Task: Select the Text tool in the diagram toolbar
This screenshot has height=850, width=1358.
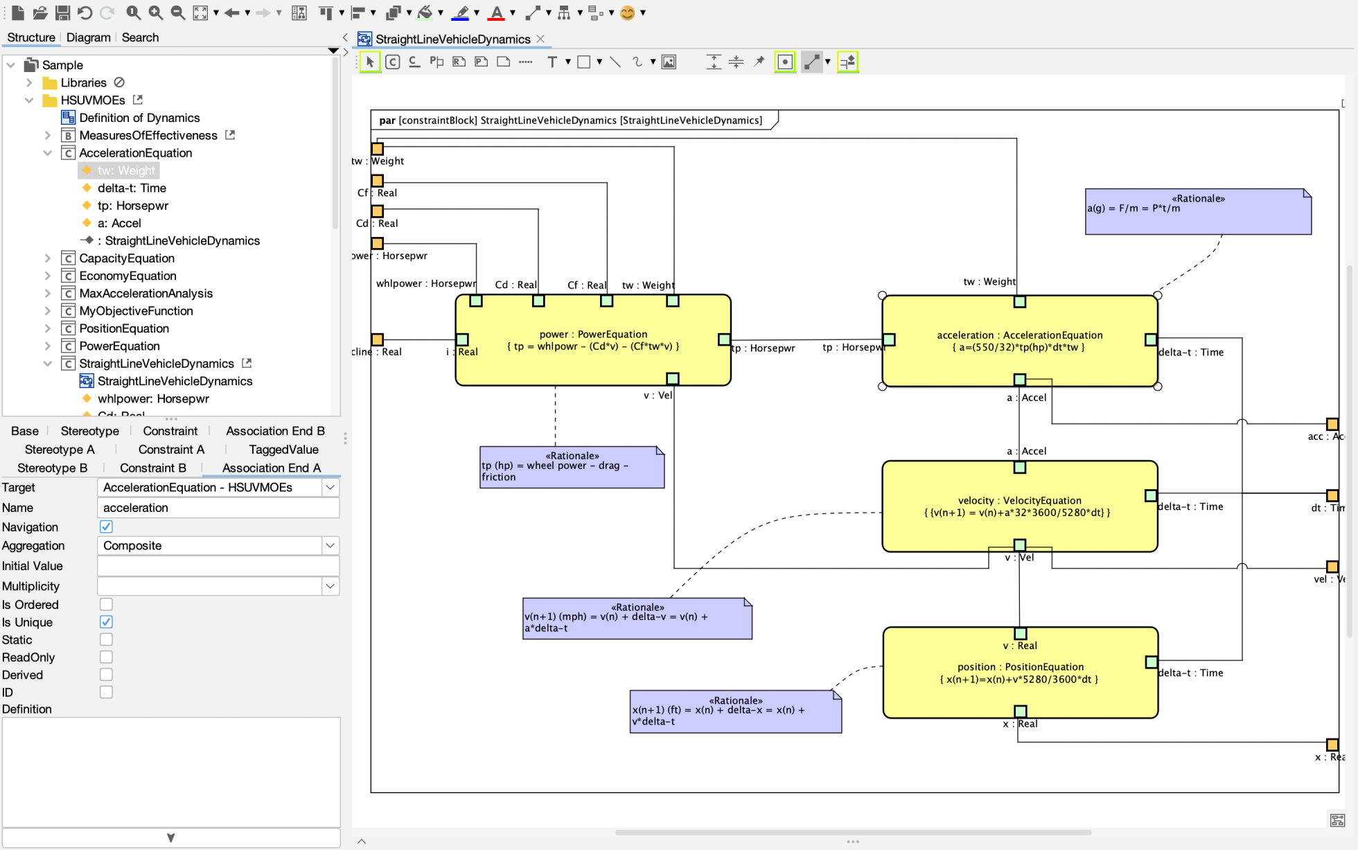Action: (554, 62)
